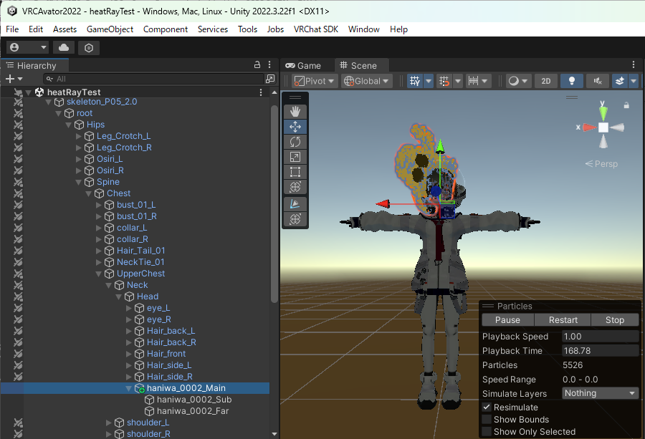The image size is (645, 439).
Task: Open the VRChat SDK menu
Action: 316,29
